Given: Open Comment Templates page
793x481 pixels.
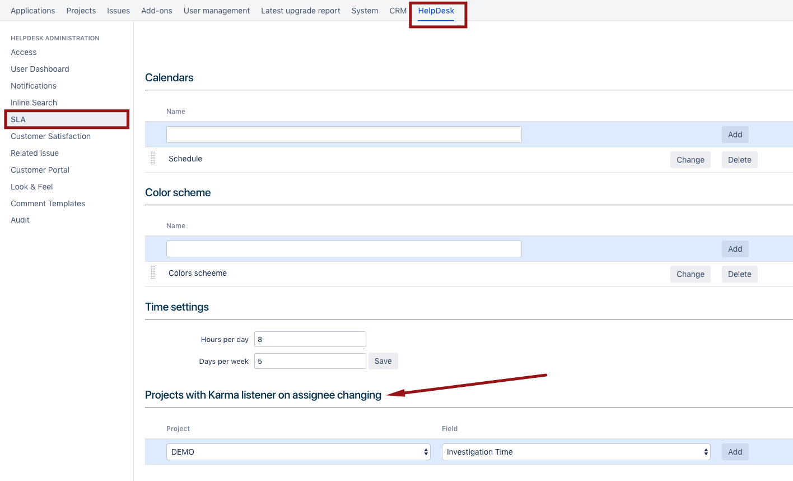Looking at the screenshot, I should [x=48, y=203].
